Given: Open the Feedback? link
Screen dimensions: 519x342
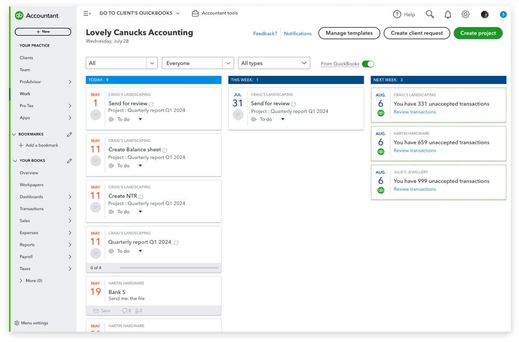Looking at the screenshot, I should [x=265, y=33].
